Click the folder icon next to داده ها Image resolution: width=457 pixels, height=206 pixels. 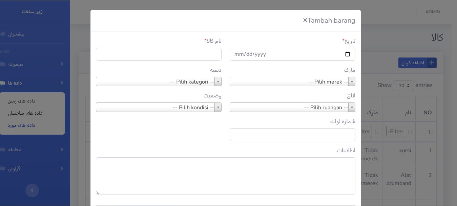(3, 83)
